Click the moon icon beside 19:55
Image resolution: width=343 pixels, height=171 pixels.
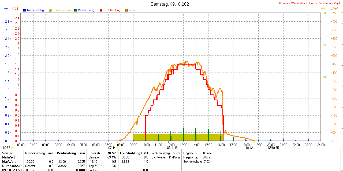coord(269,148)
